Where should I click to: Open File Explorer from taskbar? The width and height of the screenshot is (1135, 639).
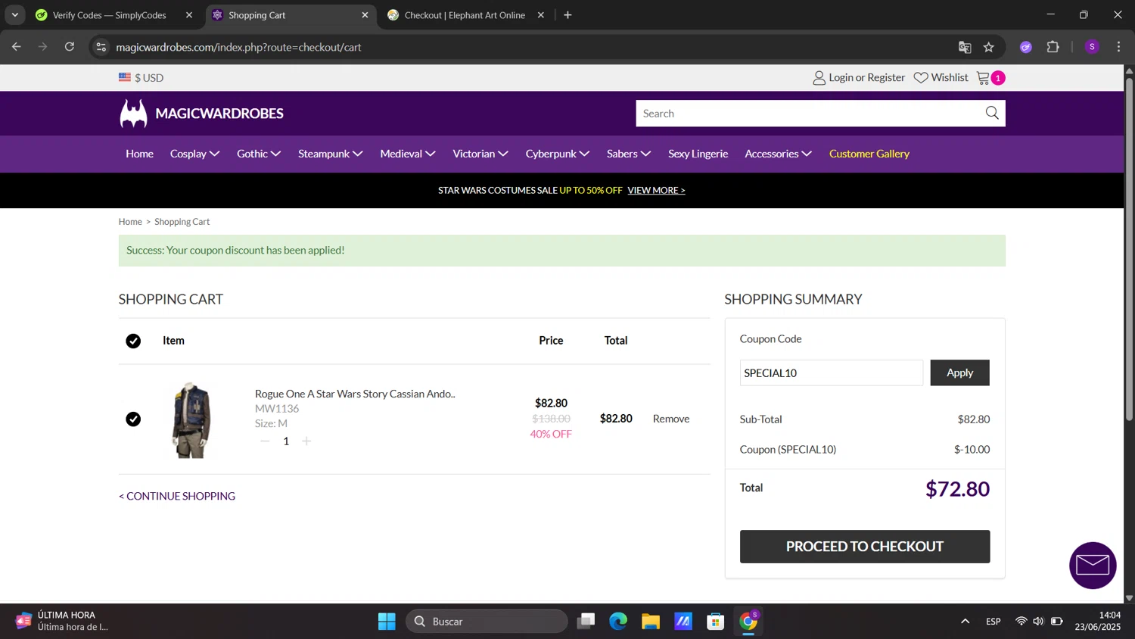pyautogui.click(x=651, y=622)
